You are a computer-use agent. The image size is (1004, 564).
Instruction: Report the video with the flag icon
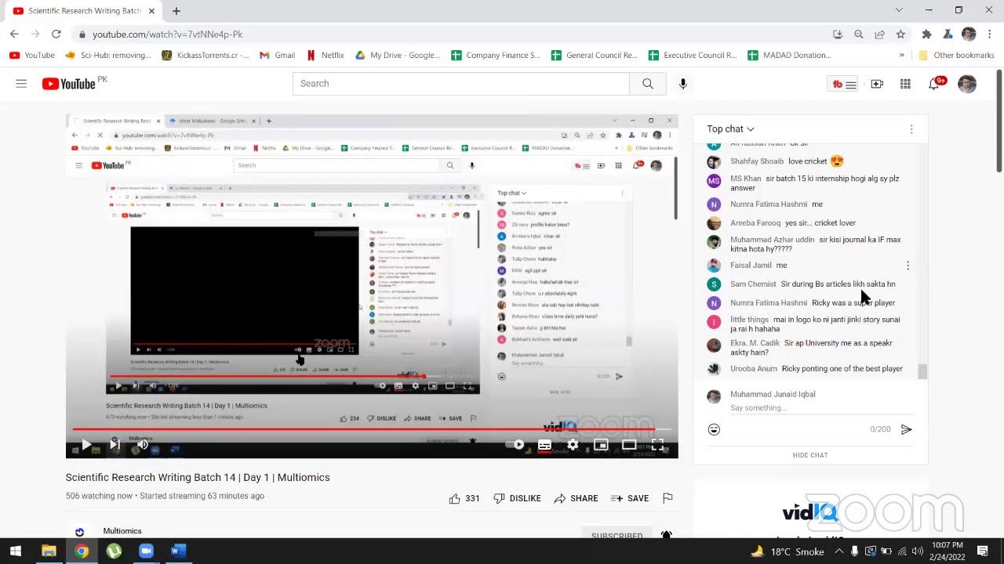point(668,498)
